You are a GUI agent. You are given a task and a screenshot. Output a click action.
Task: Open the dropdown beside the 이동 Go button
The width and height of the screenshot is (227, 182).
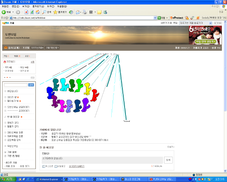tap(167, 18)
